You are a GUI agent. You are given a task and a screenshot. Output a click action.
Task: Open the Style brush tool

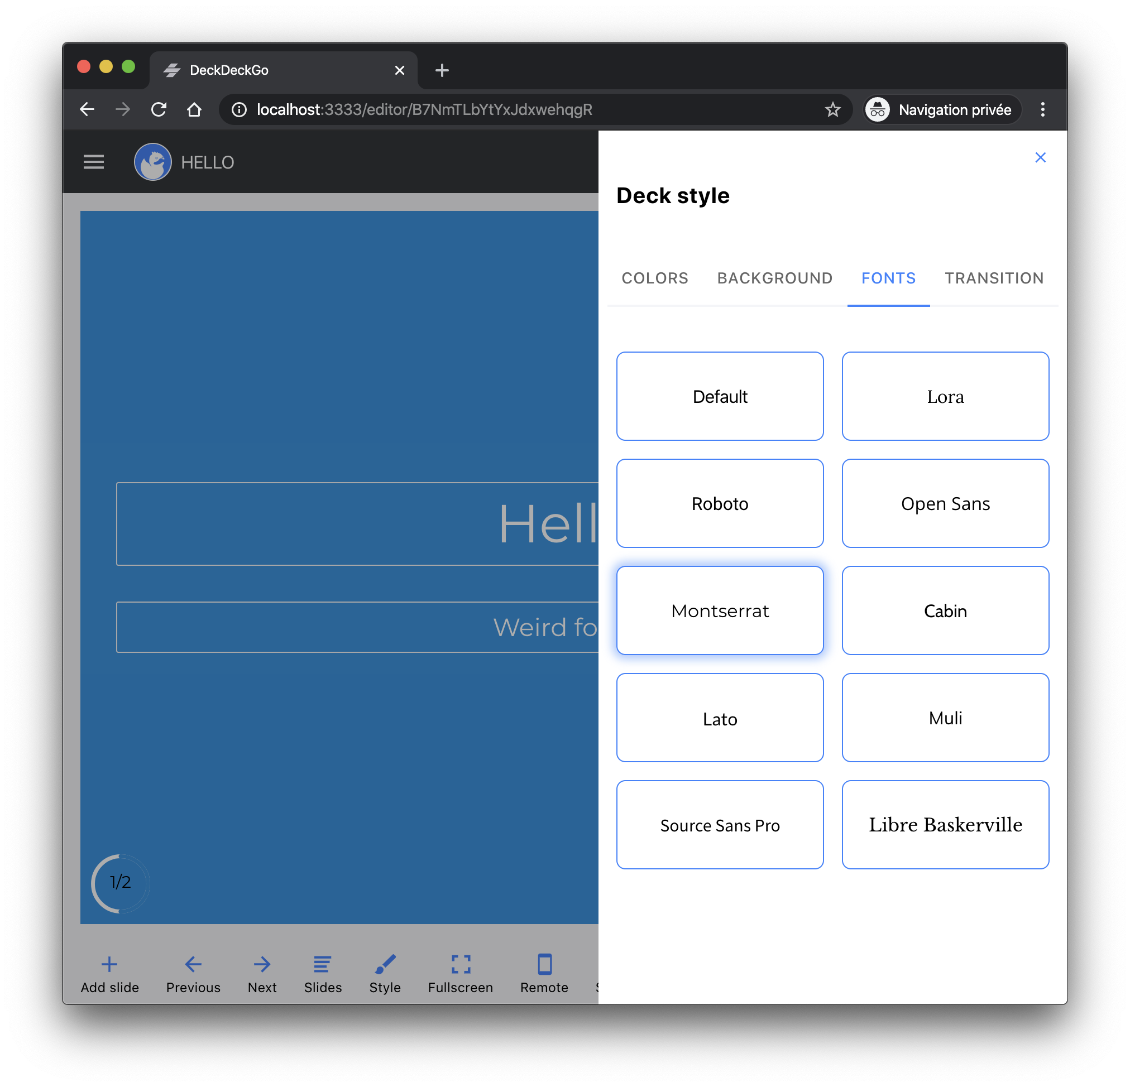tap(385, 974)
